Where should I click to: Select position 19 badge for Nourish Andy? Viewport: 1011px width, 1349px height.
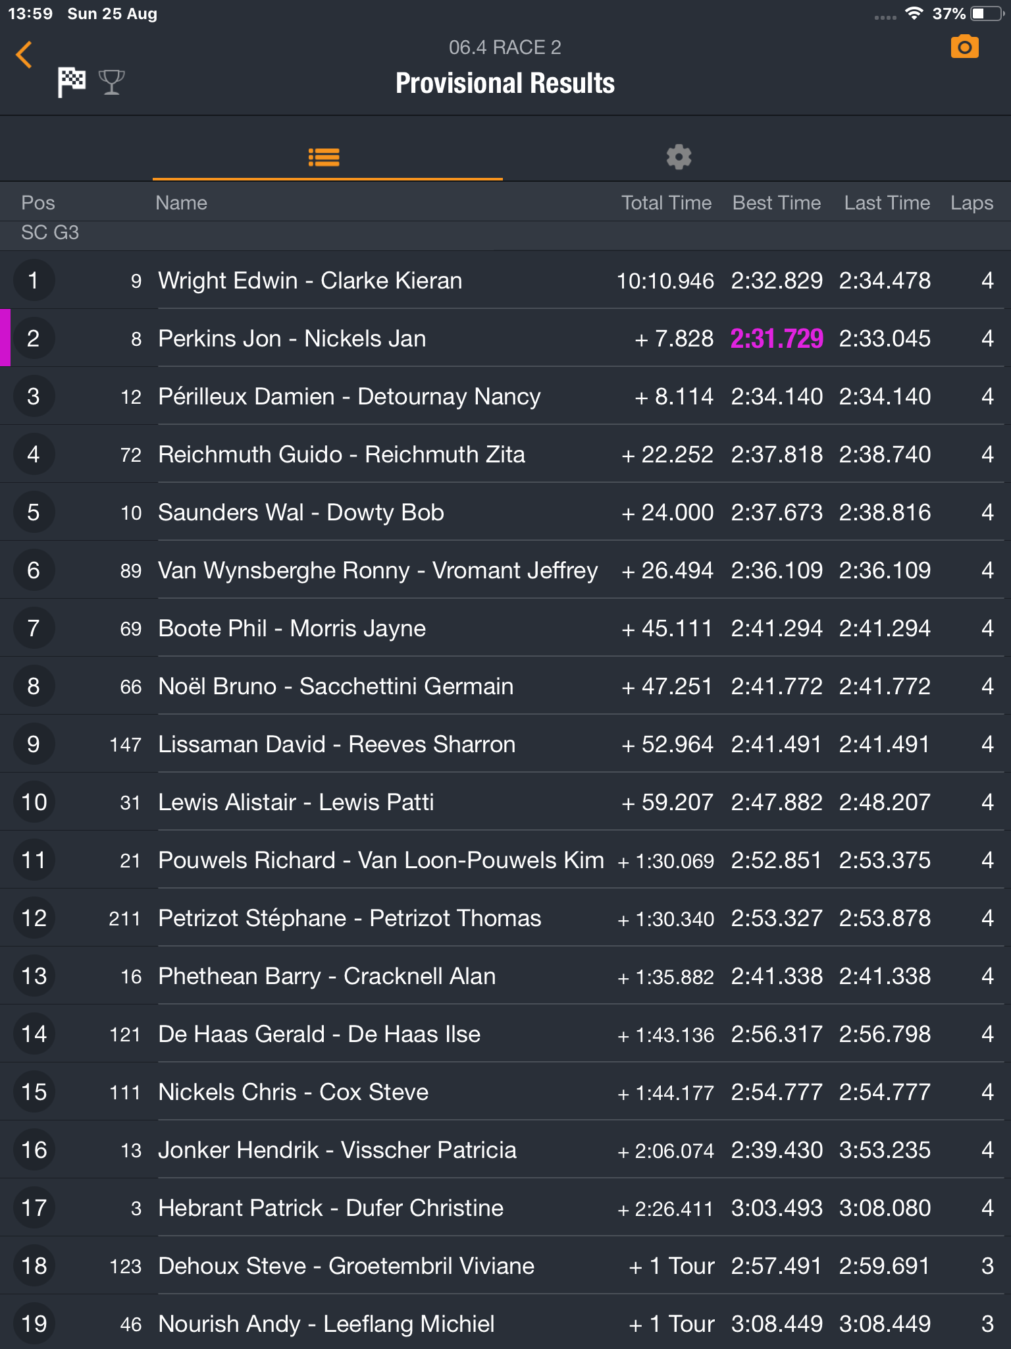point(34,1324)
